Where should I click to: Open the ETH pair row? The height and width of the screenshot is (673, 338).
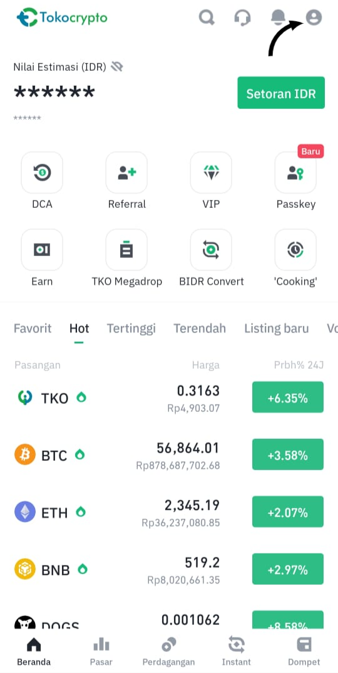pos(169,512)
